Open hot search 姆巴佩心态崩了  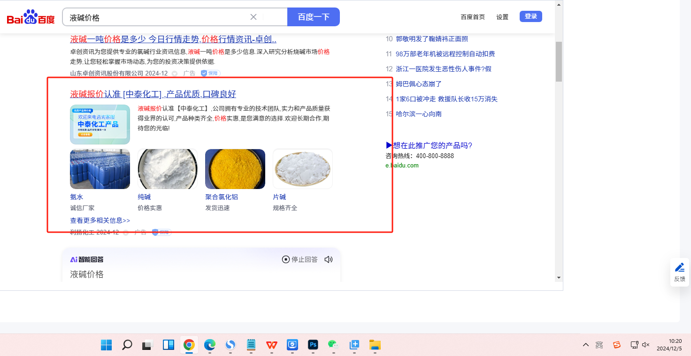[x=419, y=84]
